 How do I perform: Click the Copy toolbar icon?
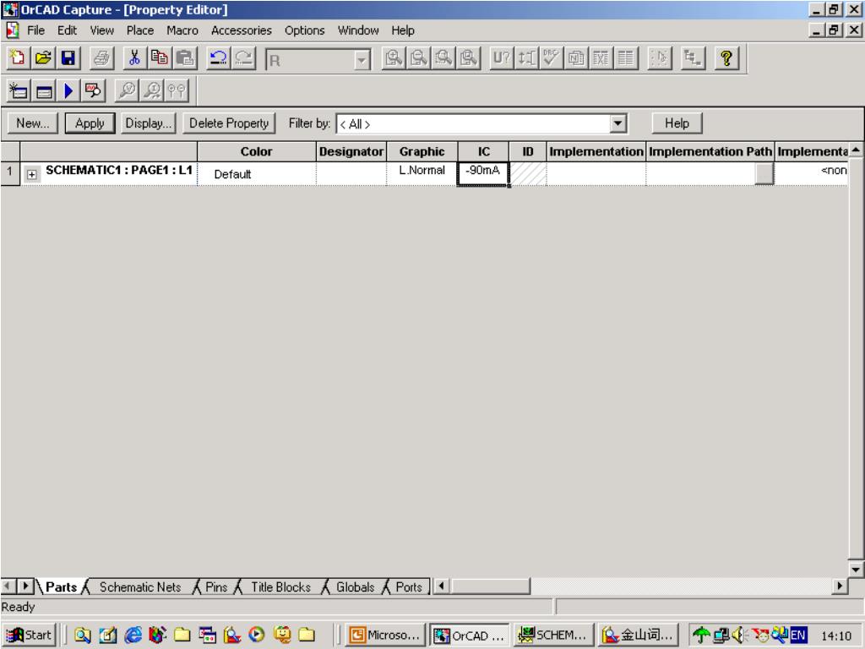point(160,58)
